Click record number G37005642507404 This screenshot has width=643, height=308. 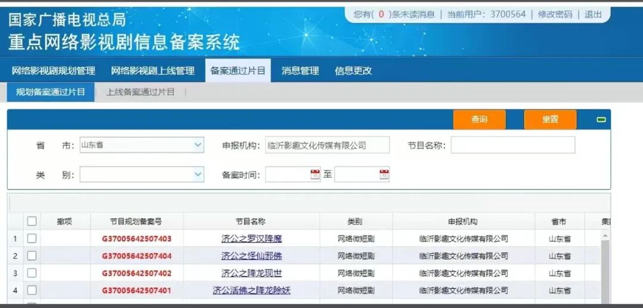coord(137,256)
